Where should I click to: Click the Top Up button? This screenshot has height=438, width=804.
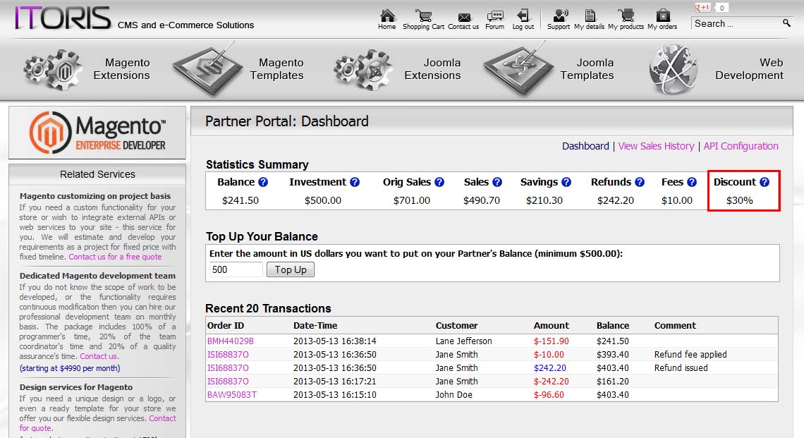[291, 269]
